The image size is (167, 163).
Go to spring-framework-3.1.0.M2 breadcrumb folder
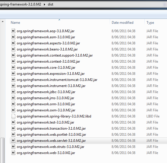point(21,4)
